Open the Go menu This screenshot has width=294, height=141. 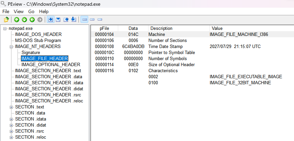coord(31,12)
